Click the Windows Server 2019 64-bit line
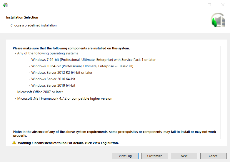Screen dimensions: 230x162 click(53, 86)
